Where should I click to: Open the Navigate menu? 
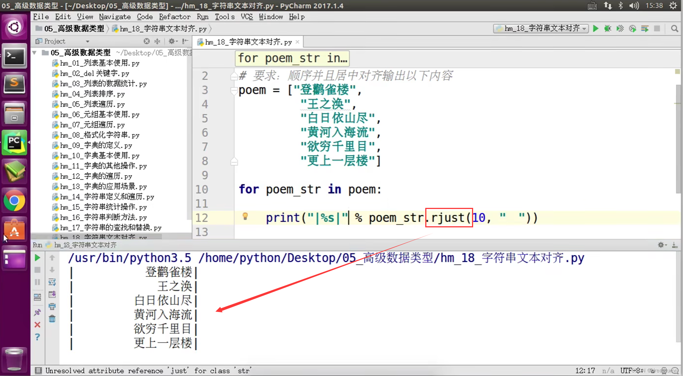click(x=115, y=17)
